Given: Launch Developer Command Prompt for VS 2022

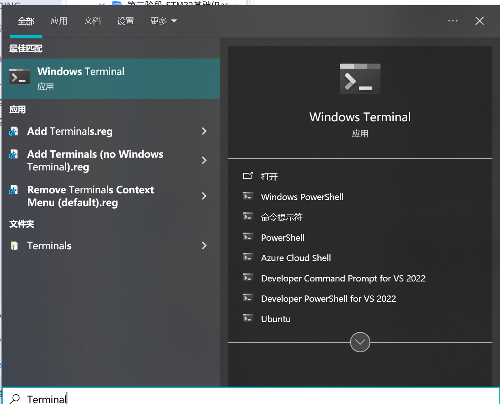Looking at the screenshot, I should click(x=343, y=278).
